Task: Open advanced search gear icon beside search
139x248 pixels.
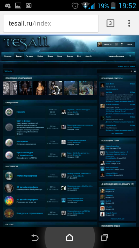Action: coord(135,71)
